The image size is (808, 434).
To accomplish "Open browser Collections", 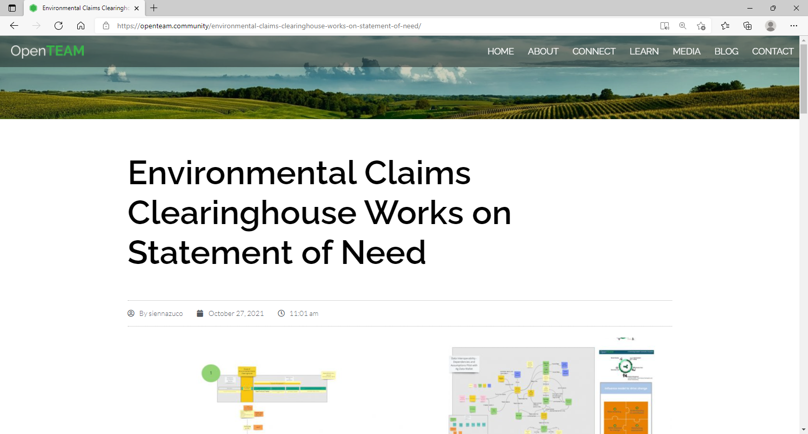I will (x=747, y=26).
